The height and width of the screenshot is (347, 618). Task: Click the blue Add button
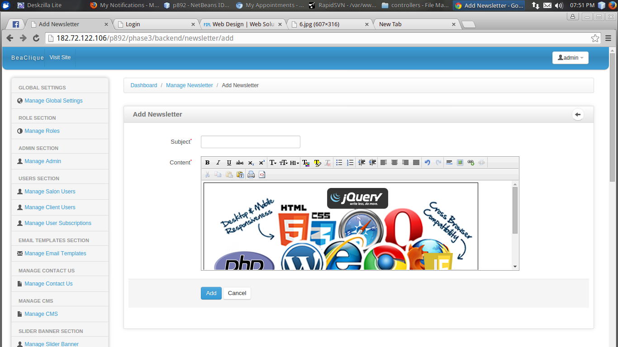click(211, 293)
